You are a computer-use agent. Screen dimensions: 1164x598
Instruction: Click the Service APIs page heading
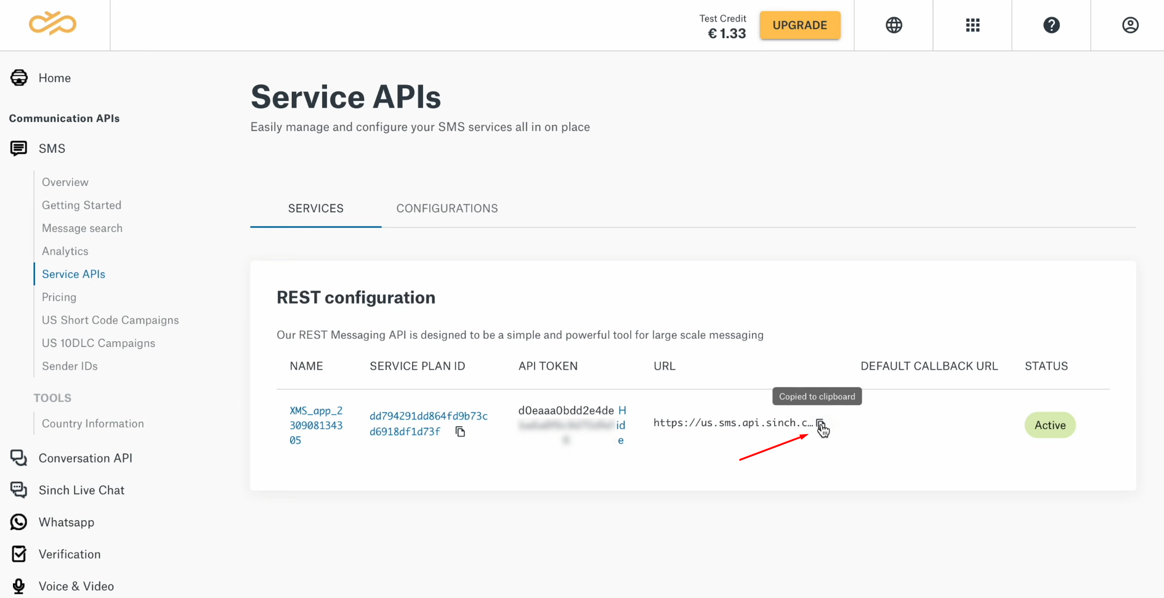pyautogui.click(x=346, y=97)
